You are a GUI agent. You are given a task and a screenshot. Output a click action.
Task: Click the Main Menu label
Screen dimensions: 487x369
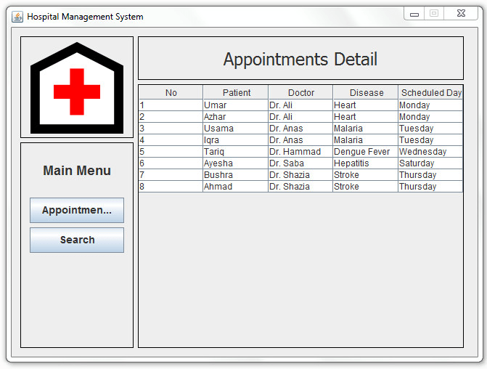77,171
